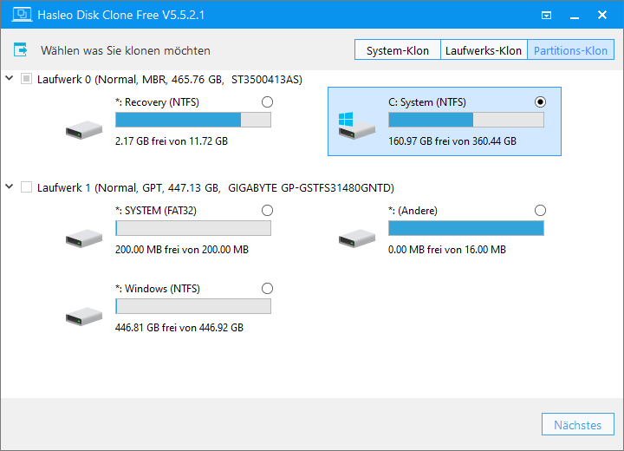Select the C: System (NTFS) radio button
624x451 pixels.
(x=540, y=102)
